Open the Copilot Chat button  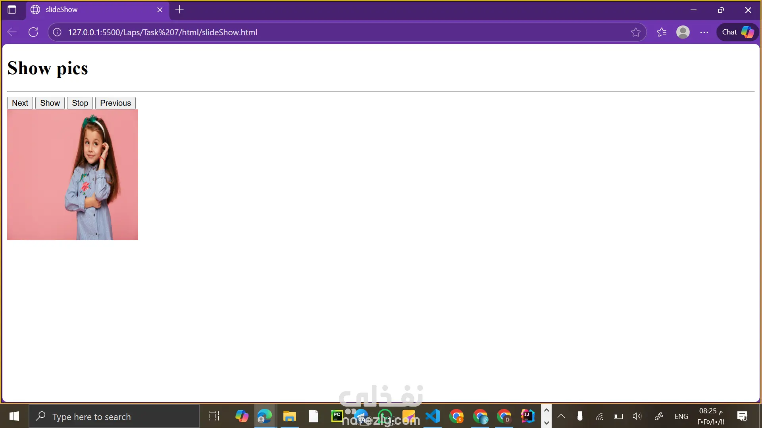click(737, 32)
